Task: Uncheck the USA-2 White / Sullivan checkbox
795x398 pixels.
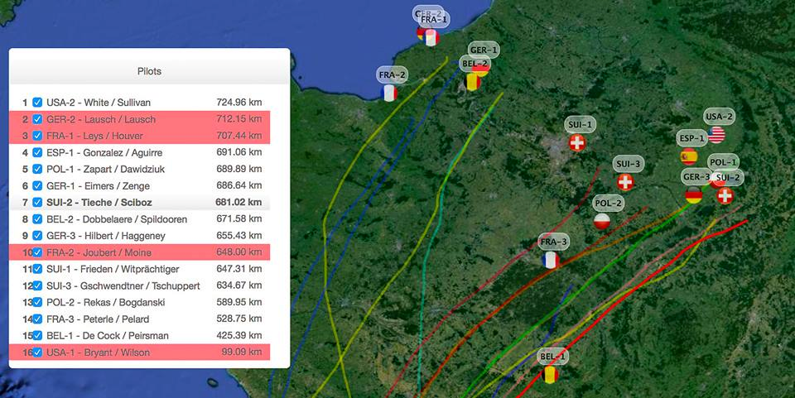Action: (x=37, y=103)
